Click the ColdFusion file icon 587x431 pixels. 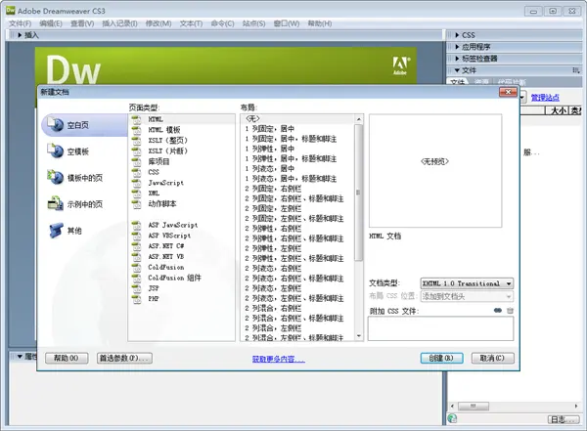click(x=137, y=267)
